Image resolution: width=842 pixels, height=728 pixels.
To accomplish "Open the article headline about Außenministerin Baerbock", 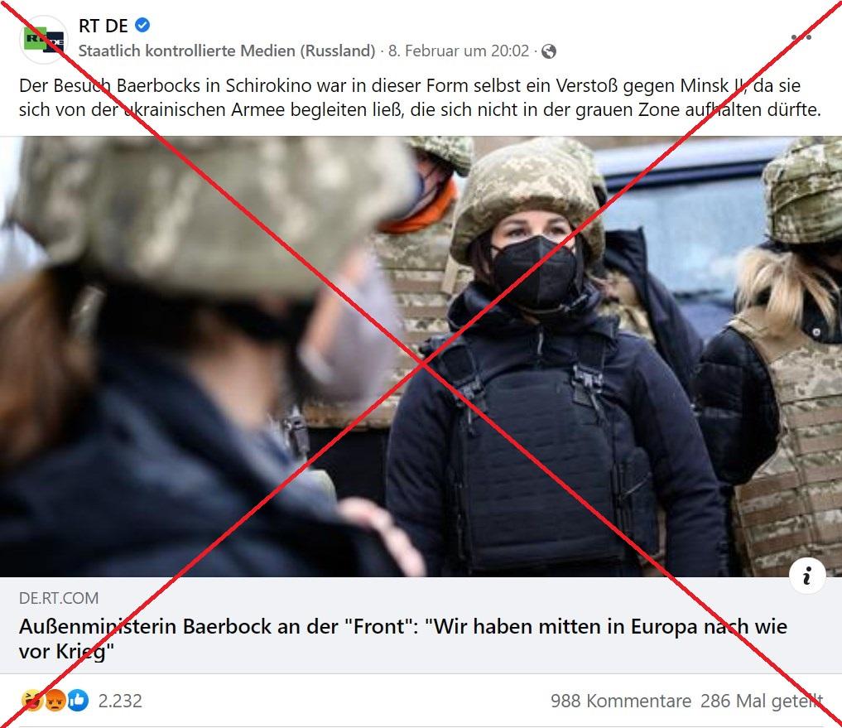I will tap(402, 639).
